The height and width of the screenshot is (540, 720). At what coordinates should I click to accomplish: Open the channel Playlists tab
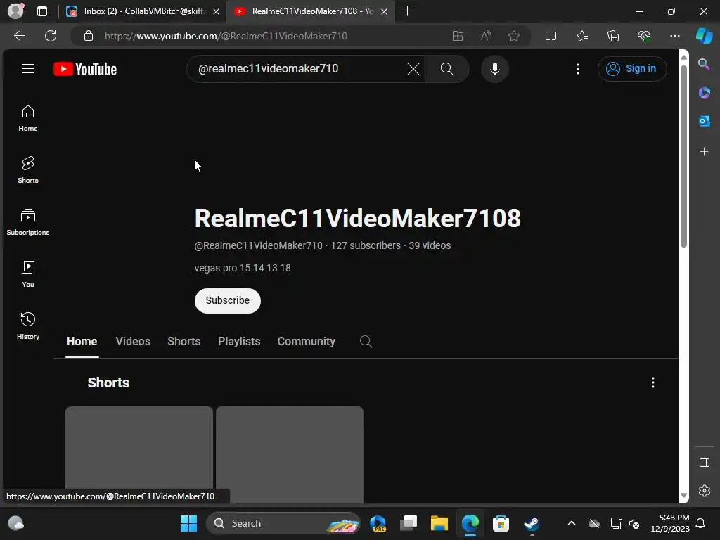pos(239,341)
